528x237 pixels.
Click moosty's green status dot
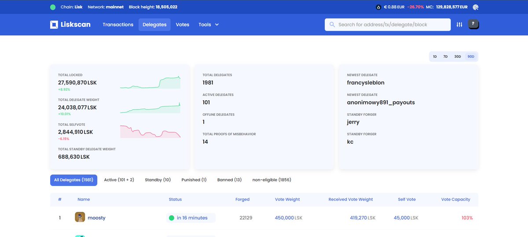tap(172, 218)
